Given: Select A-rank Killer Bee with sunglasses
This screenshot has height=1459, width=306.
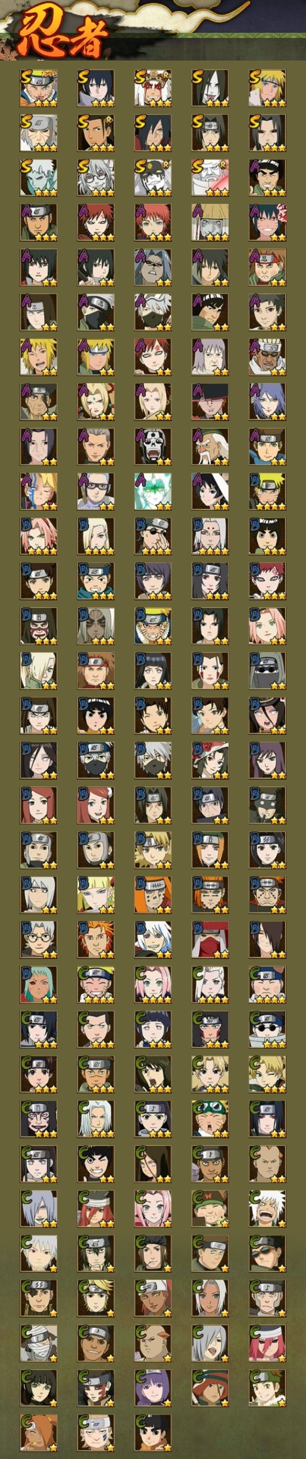Looking at the screenshot, I should (x=268, y=357).
